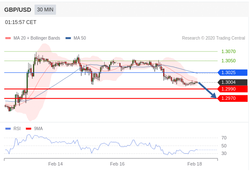Click the 1.2990 red support tag
Image resolution: width=251 pixels, height=171 pixels.
(x=232, y=89)
